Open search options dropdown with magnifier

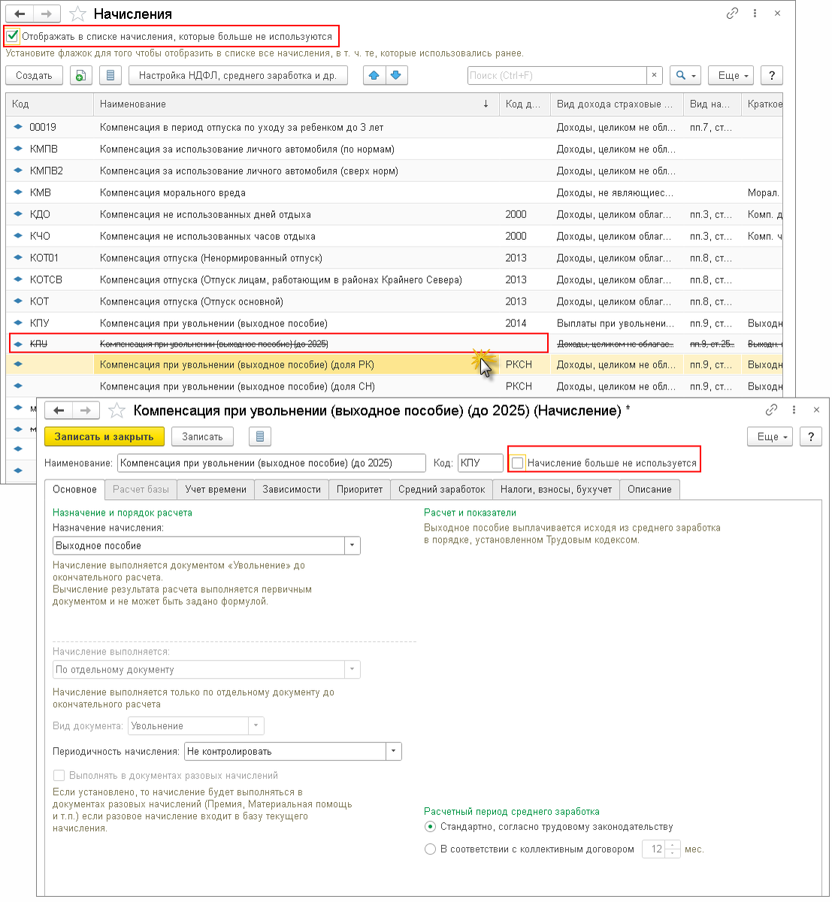click(685, 75)
